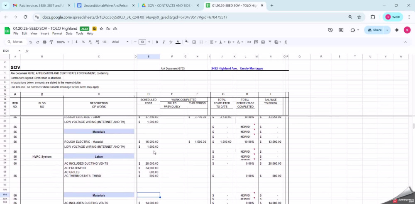Screen dimensions: 415x204
Task: Open browser extensions puzzle icon
Action: (x=373, y=17)
